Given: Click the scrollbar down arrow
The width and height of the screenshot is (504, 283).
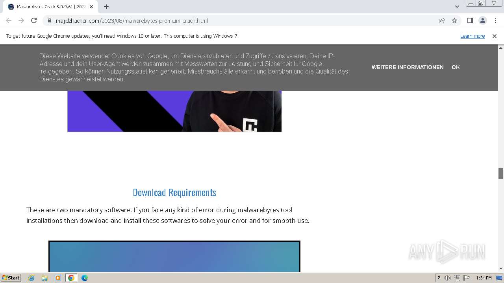Looking at the screenshot, I should tap(501, 268).
